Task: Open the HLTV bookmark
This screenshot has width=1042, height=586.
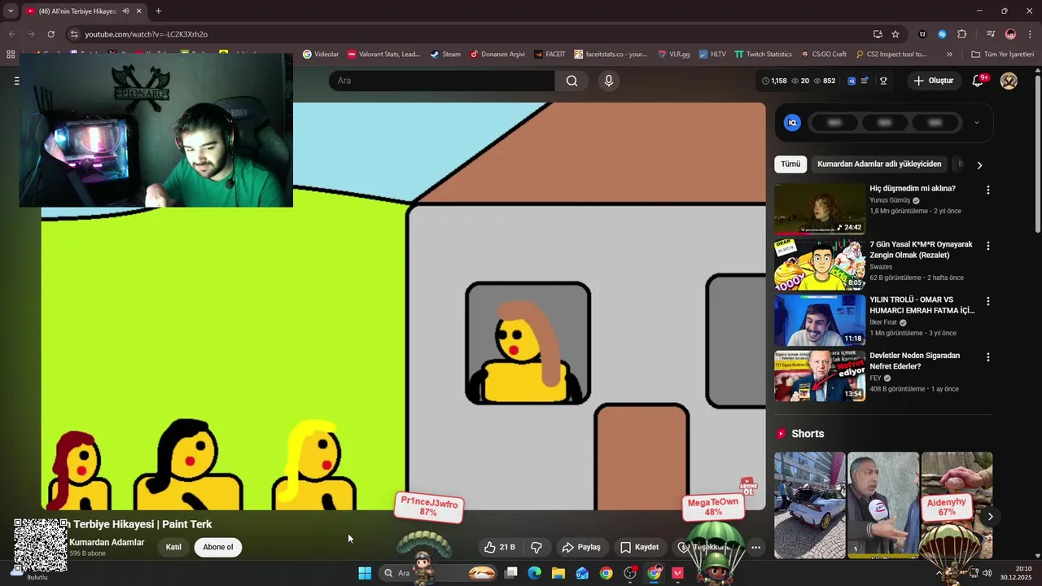Action: coord(712,55)
